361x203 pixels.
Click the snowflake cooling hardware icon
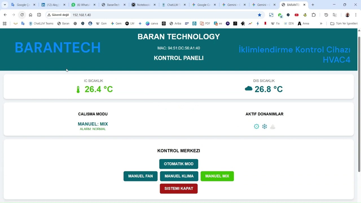[265, 127]
